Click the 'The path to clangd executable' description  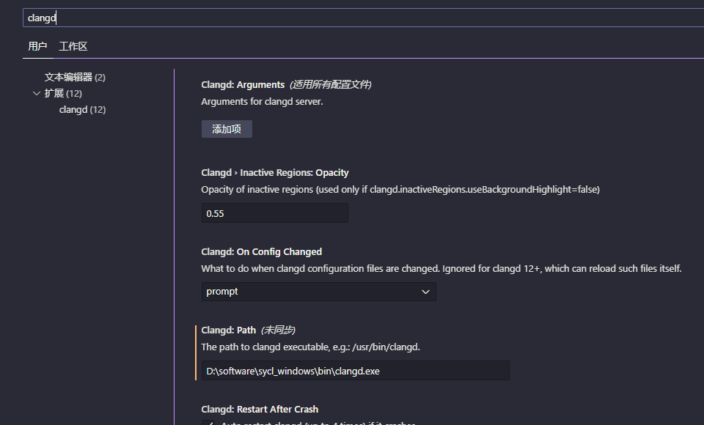(x=311, y=347)
